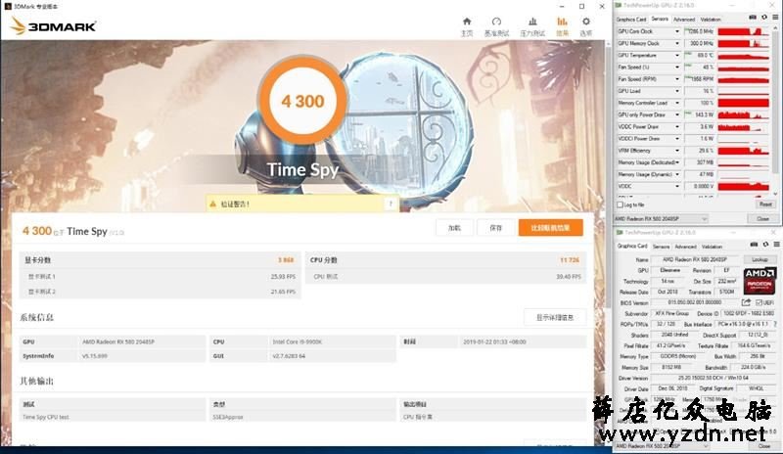
Task: Click the orange 4 300 score circle
Action: [302, 102]
